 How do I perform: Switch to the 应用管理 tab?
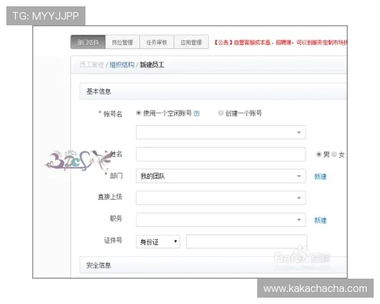pos(191,42)
